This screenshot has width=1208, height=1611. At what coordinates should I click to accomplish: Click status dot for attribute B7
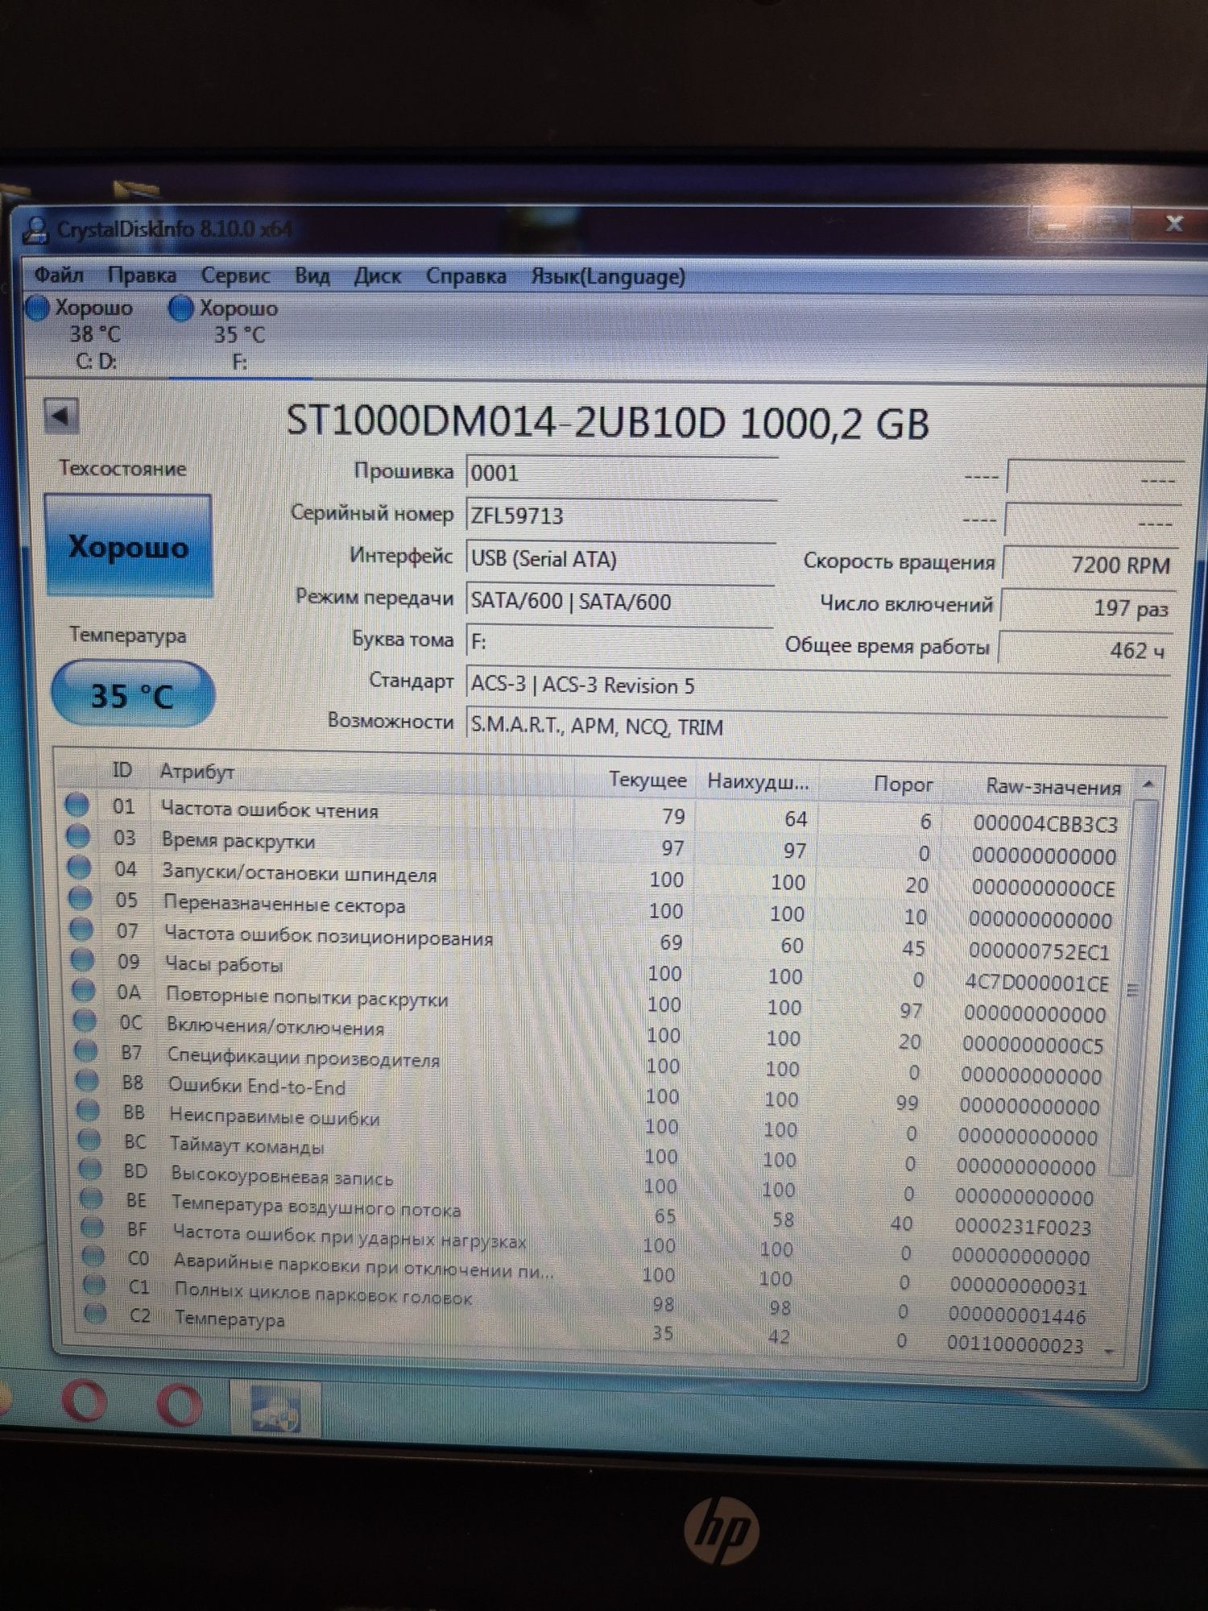coord(86,1050)
